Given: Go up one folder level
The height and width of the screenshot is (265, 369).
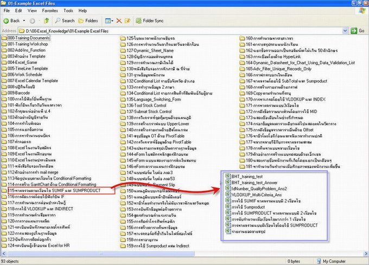Looking at the screenshot, I should [x=46, y=21].
